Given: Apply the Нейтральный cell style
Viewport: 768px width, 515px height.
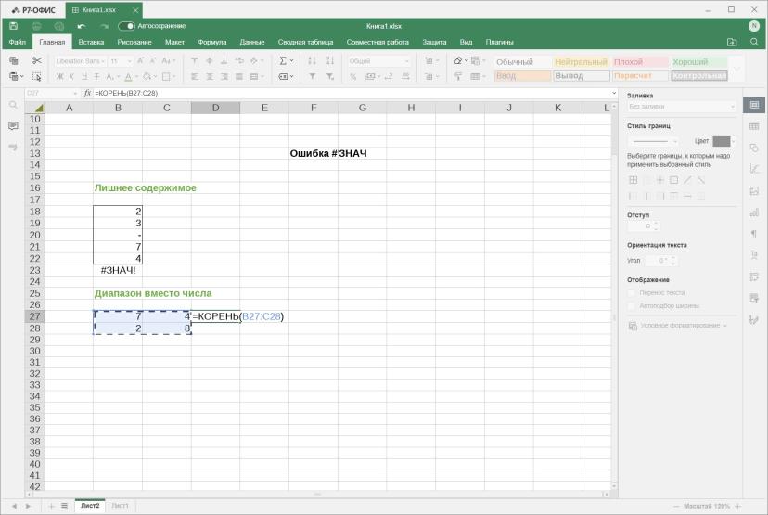Looking at the screenshot, I should coord(581,62).
